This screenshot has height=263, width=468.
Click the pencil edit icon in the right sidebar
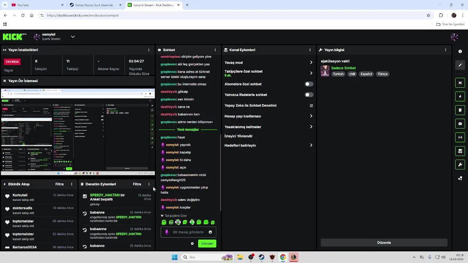[460, 65]
